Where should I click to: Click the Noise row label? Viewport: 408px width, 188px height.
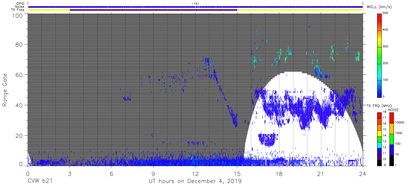click(20, 7)
